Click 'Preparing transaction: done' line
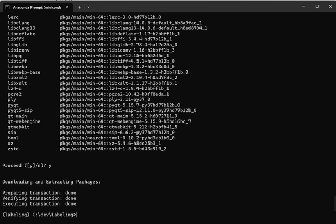Viewport: 336px width, 224px height. coord(39,192)
